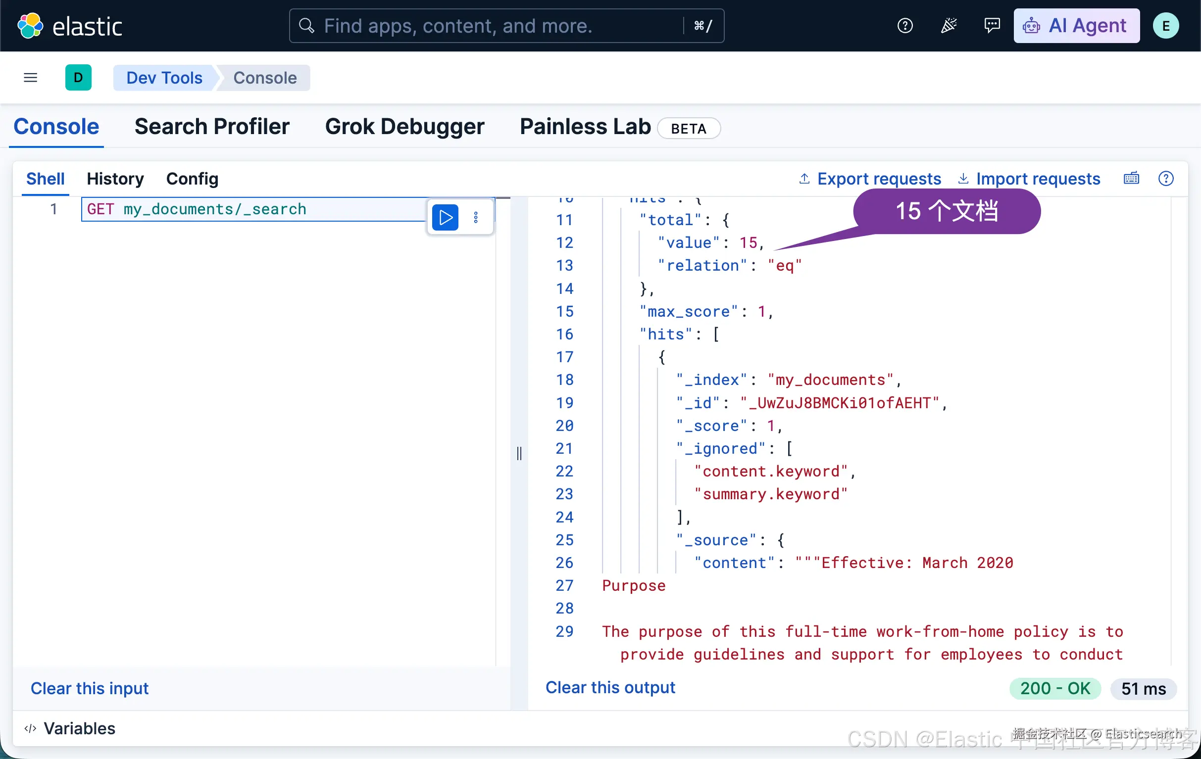The width and height of the screenshot is (1201, 759).
Task: Open console help question mark icon
Action: pyautogui.click(x=1165, y=179)
